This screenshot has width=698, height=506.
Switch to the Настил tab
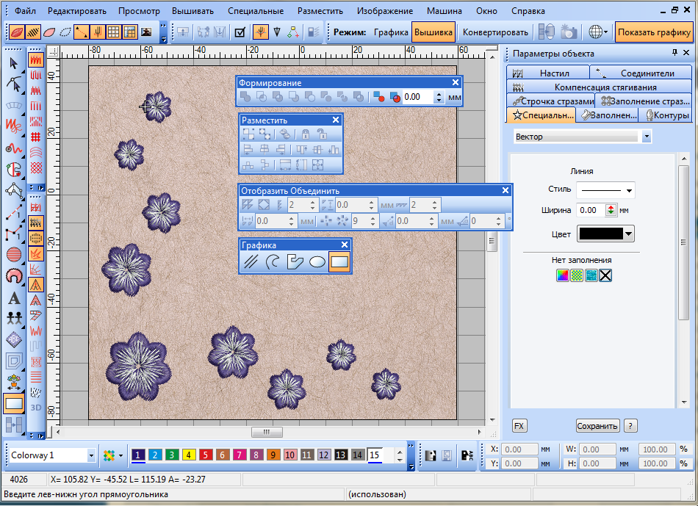[554, 73]
